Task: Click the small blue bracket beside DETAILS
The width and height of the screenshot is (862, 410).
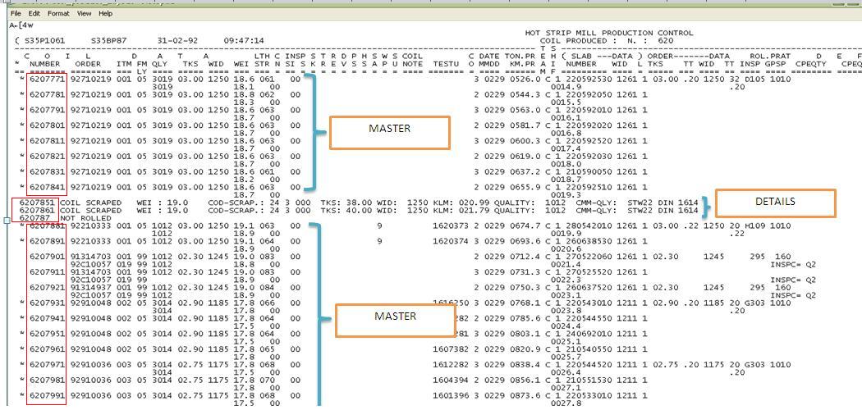Action: [708, 205]
